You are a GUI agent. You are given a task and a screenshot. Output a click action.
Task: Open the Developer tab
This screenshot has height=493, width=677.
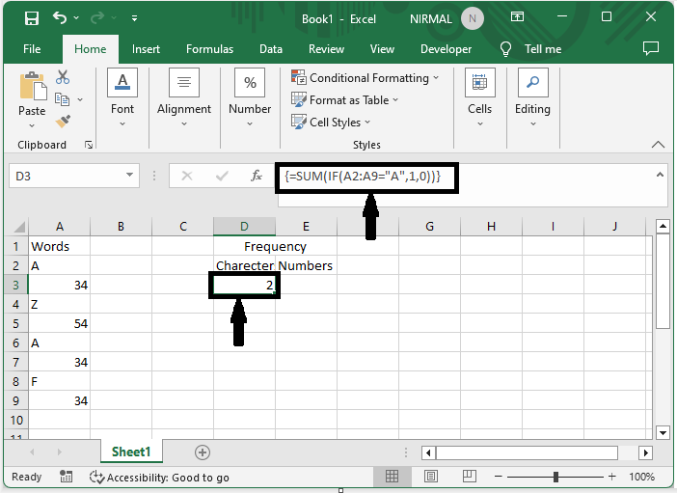(446, 49)
